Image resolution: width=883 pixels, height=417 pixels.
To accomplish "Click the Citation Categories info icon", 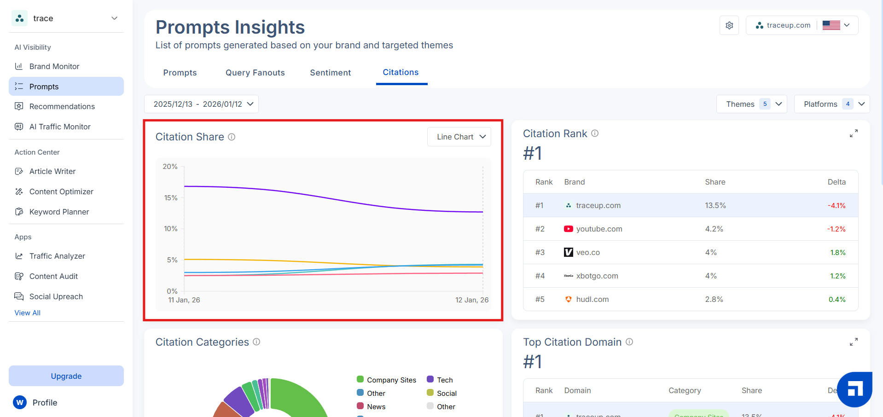I will click(256, 342).
